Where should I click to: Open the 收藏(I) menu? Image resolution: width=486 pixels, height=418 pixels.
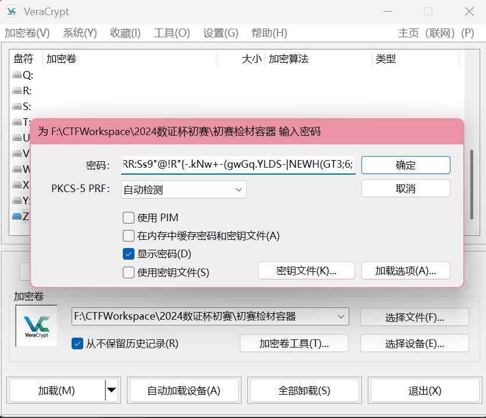click(125, 33)
